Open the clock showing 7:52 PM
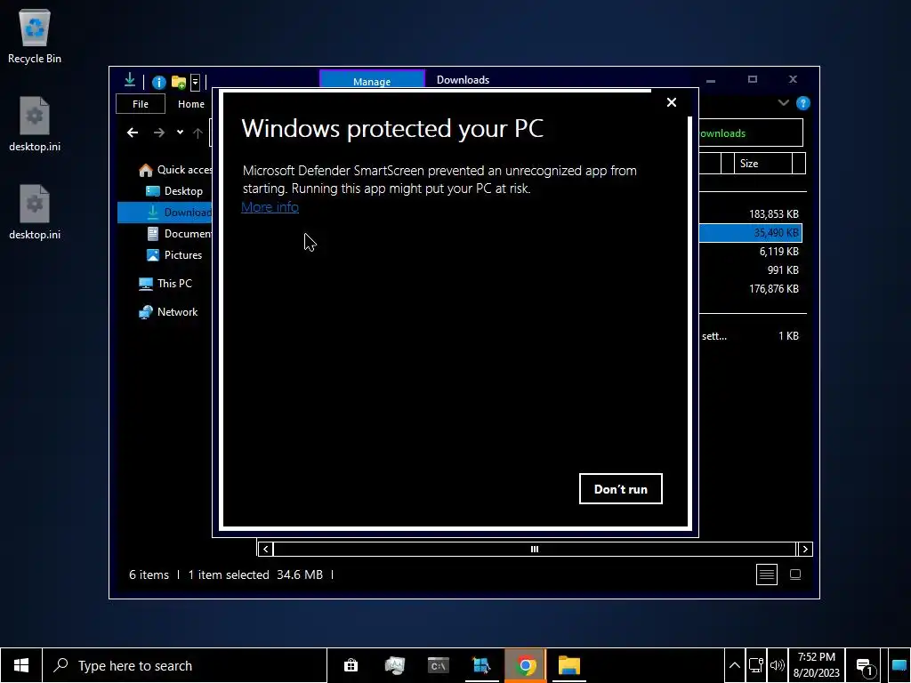911x683 pixels. click(816, 665)
